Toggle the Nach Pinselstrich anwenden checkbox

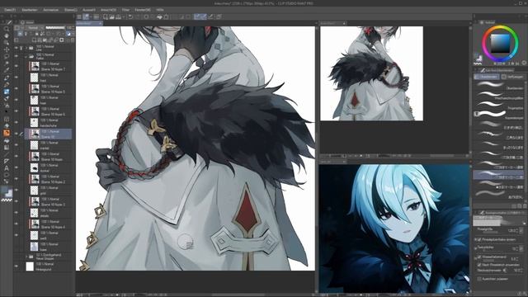pos(479,265)
